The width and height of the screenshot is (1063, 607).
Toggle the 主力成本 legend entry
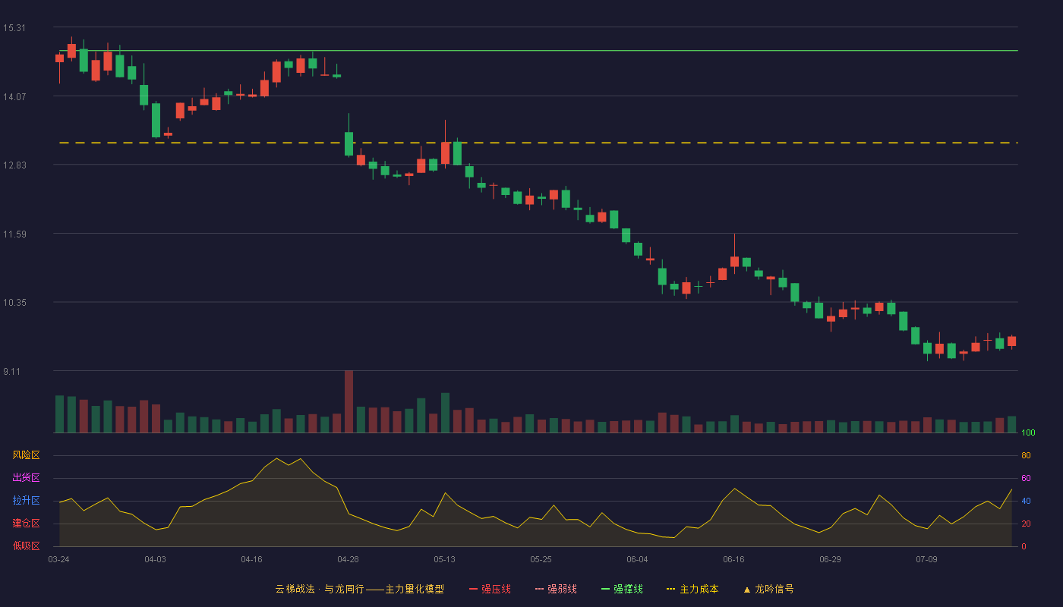click(x=692, y=589)
